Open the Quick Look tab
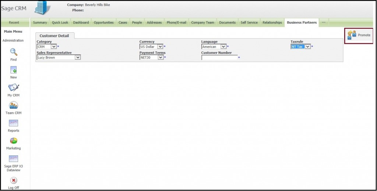The height and width of the screenshot is (191, 377). click(x=60, y=22)
